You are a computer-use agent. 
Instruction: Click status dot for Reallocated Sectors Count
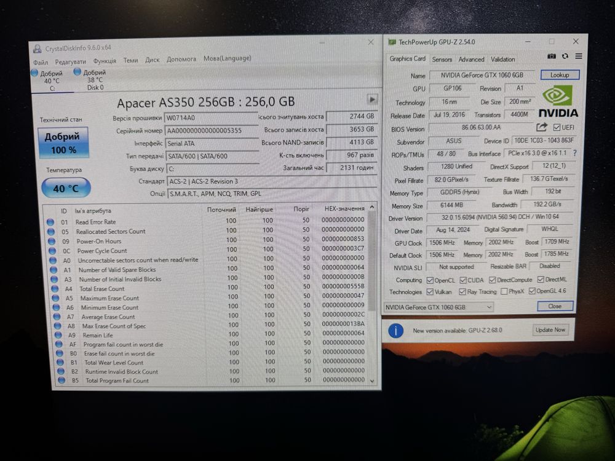51,231
